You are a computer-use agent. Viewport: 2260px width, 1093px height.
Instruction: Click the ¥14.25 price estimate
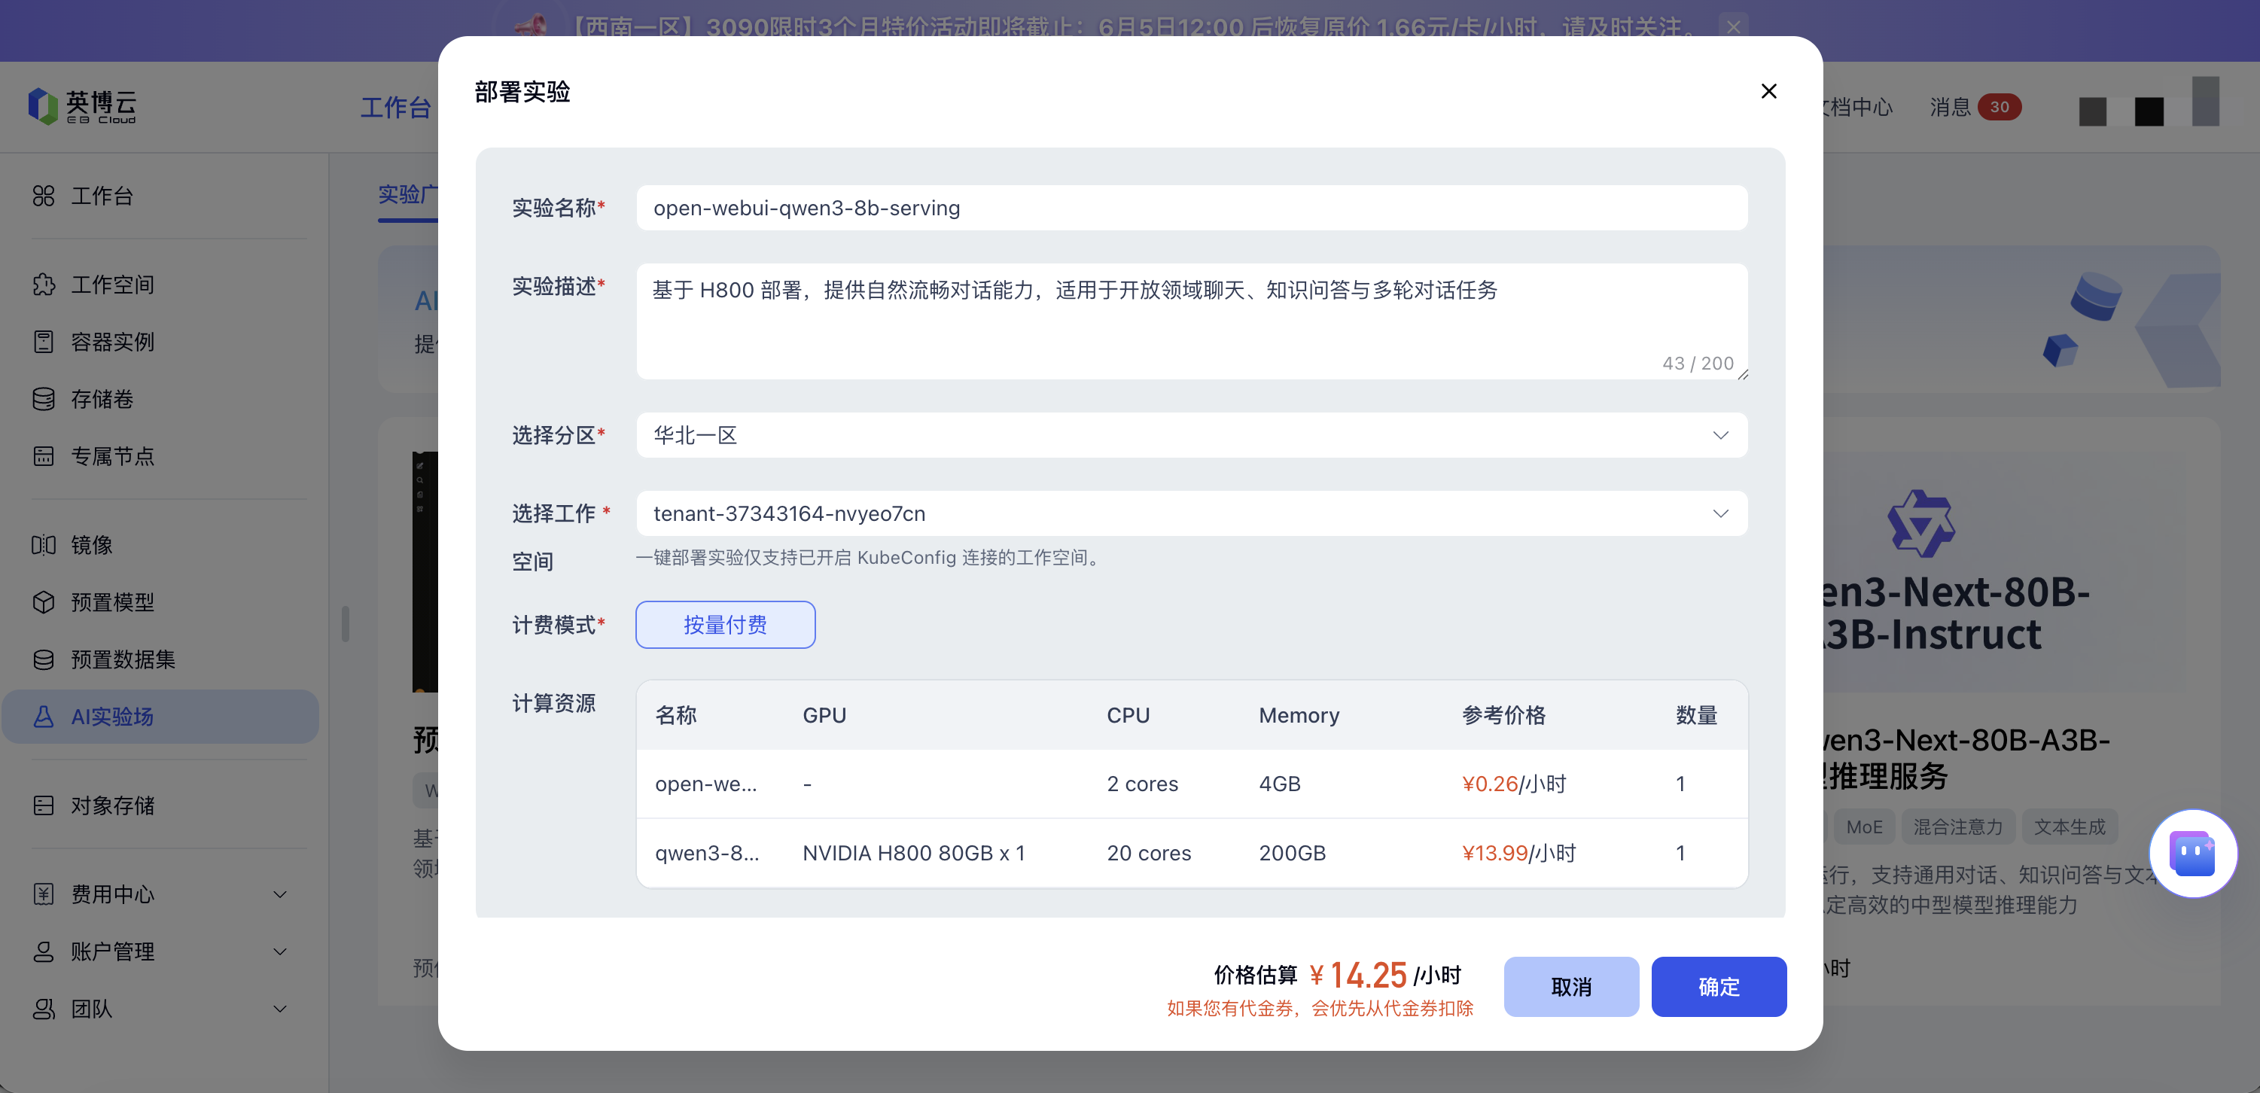pos(1358,975)
